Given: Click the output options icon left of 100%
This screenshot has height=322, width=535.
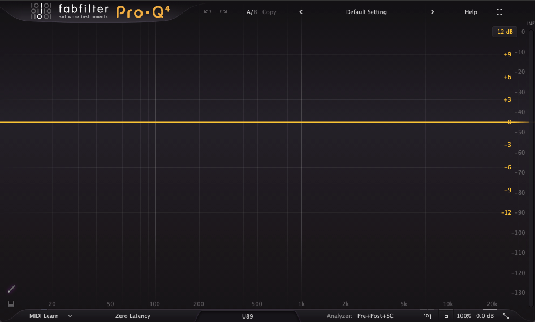Looking at the screenshot, I should tap(446, 316).
